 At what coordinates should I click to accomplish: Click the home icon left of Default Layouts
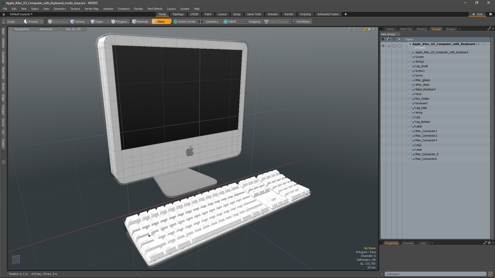(x=4, y=14)
